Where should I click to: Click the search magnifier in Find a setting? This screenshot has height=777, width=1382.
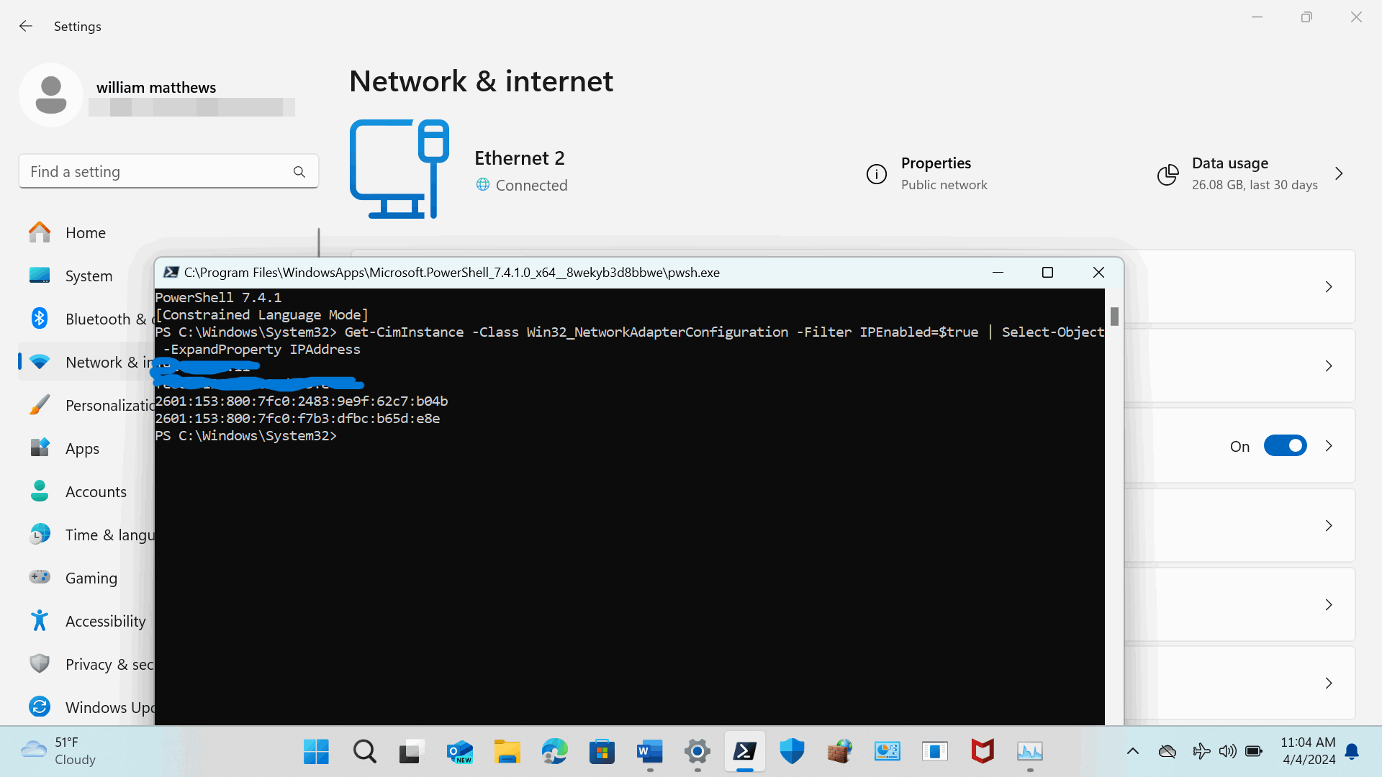coord(299,172)
